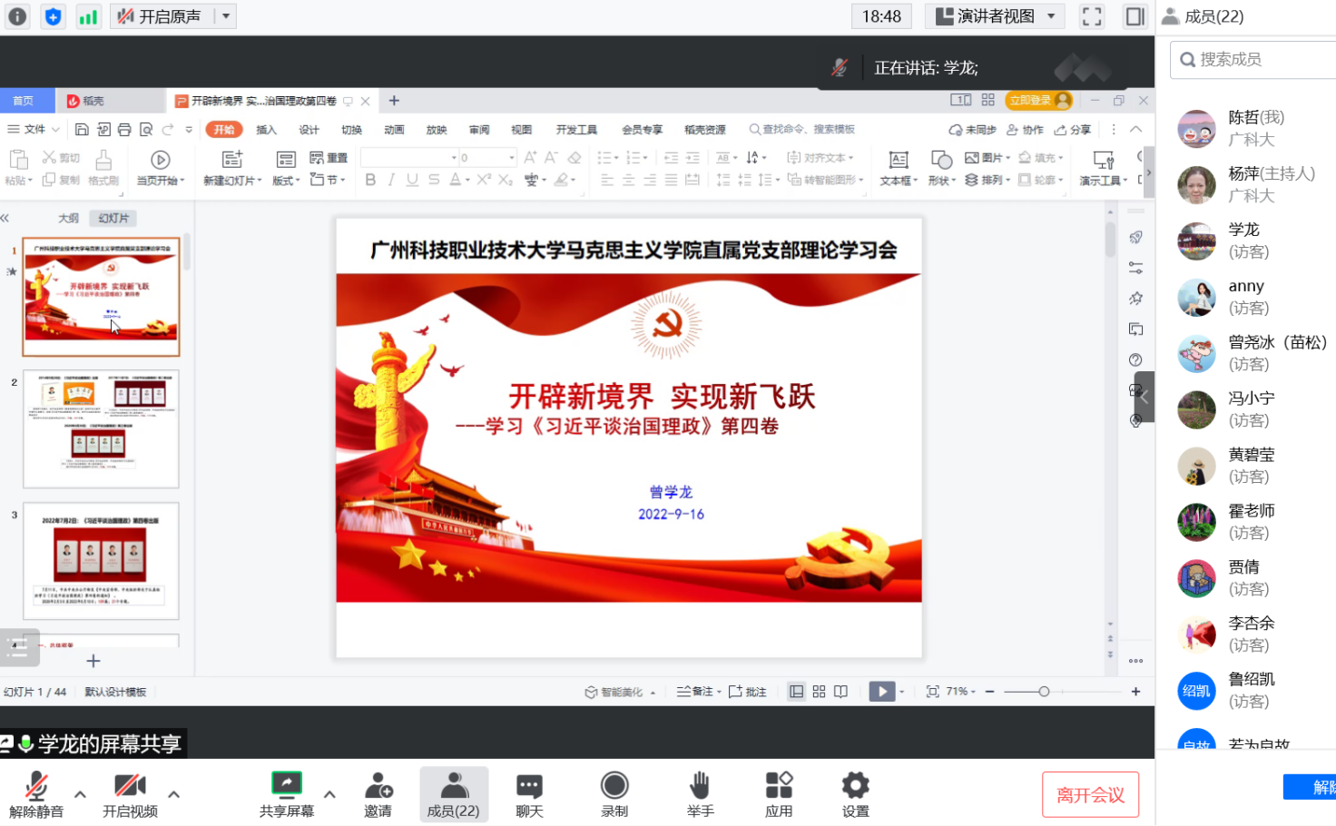Viewport: 1336px width, 826px height.
Task: Raise hand using the 举手 icon
Action: pyautogui.click(x=700, y=792)
